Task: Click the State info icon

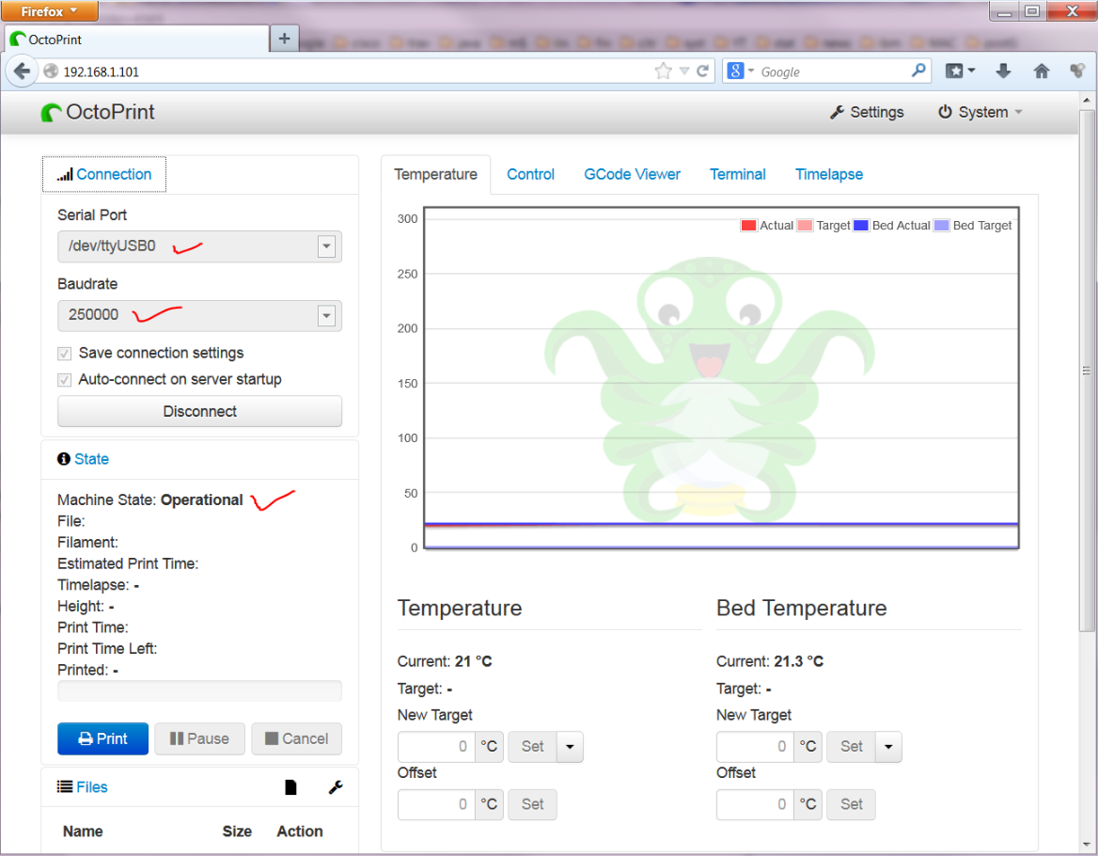Action: pyautogui.click(x=64, y=459)
